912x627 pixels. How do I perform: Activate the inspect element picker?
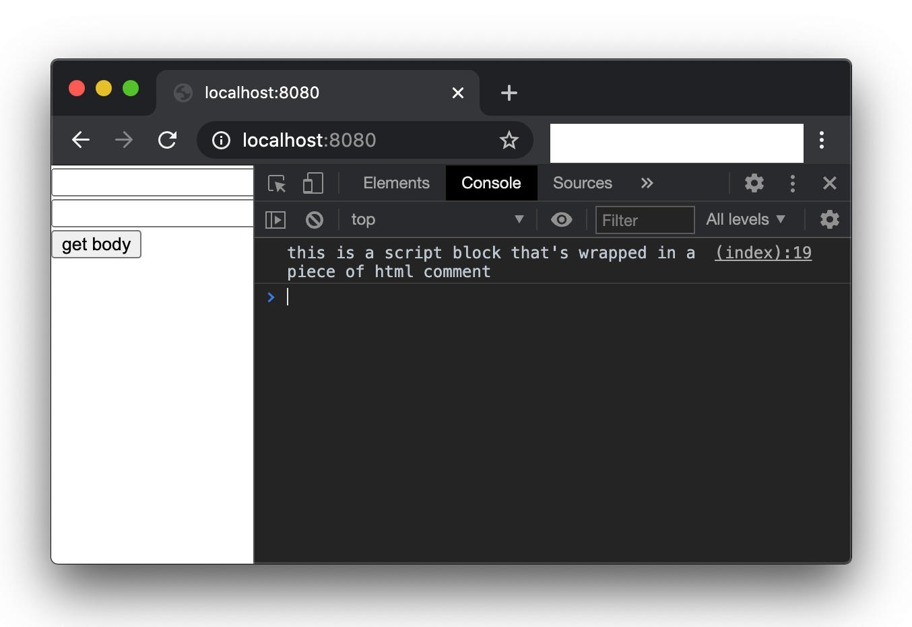click(277, 183)
